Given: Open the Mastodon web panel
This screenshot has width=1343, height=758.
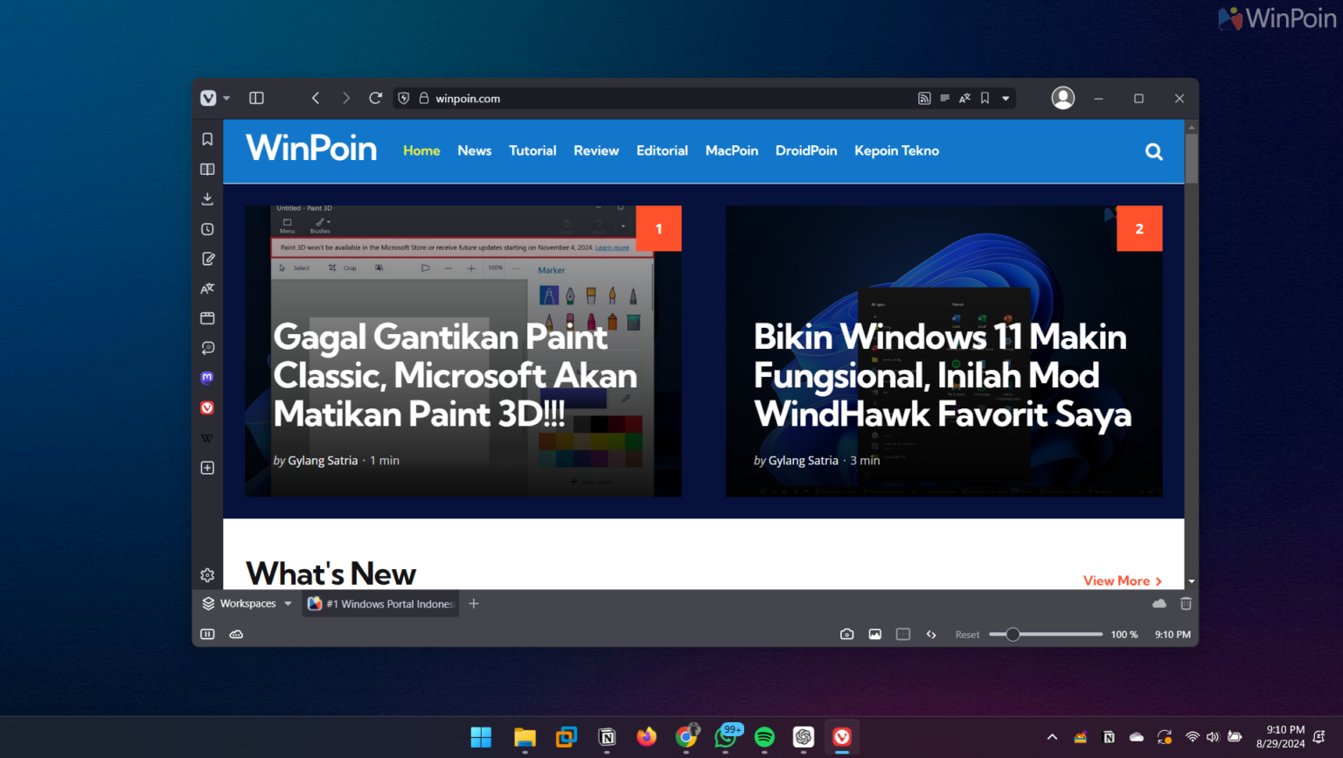Looking at the screenshot, I should click(207, 377).
